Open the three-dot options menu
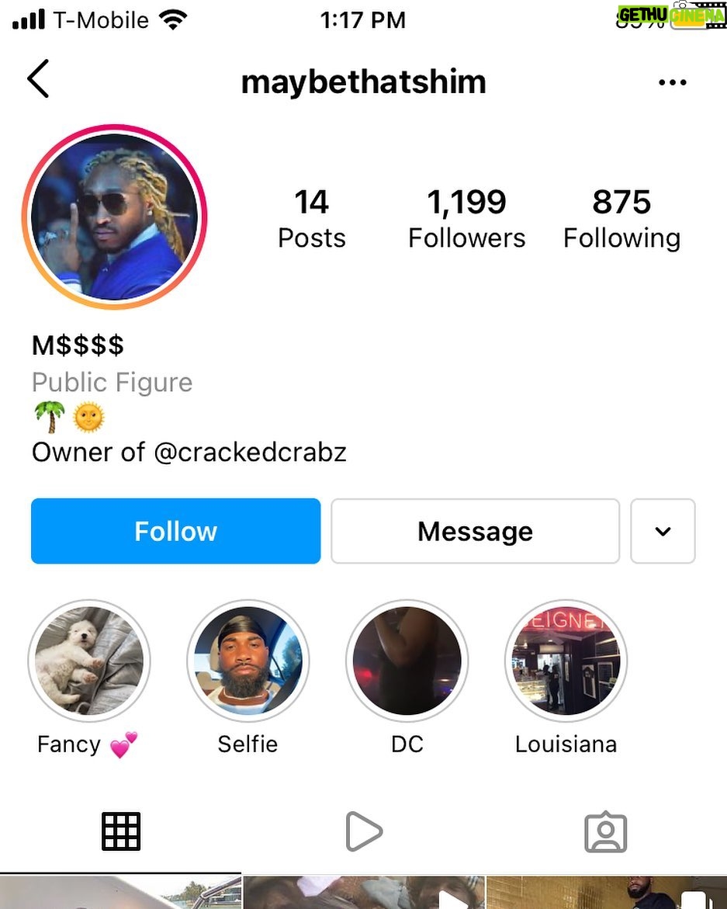 click(x=673, y=82)
